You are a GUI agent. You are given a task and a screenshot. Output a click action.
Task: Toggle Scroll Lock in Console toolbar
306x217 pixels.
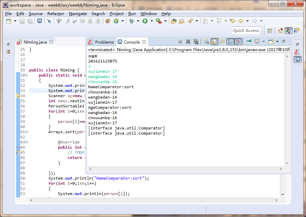click(214, 42)
